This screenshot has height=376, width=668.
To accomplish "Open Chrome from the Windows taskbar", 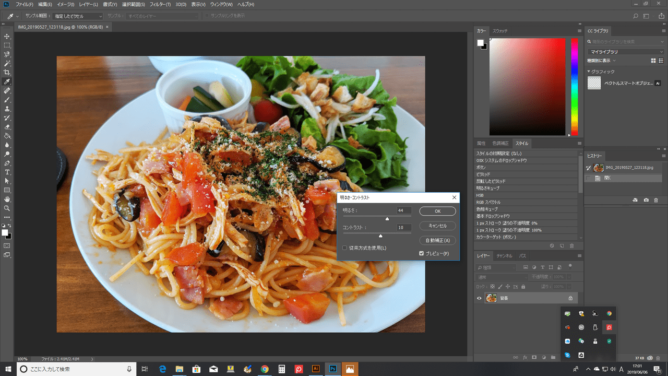I will tap(265, 369).
